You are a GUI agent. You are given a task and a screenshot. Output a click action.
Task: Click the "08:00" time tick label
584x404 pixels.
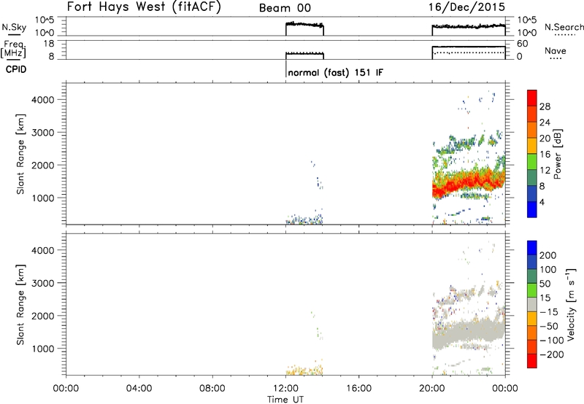tap(212, 389)
